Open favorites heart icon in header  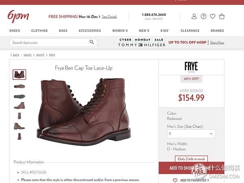(213, 16)
